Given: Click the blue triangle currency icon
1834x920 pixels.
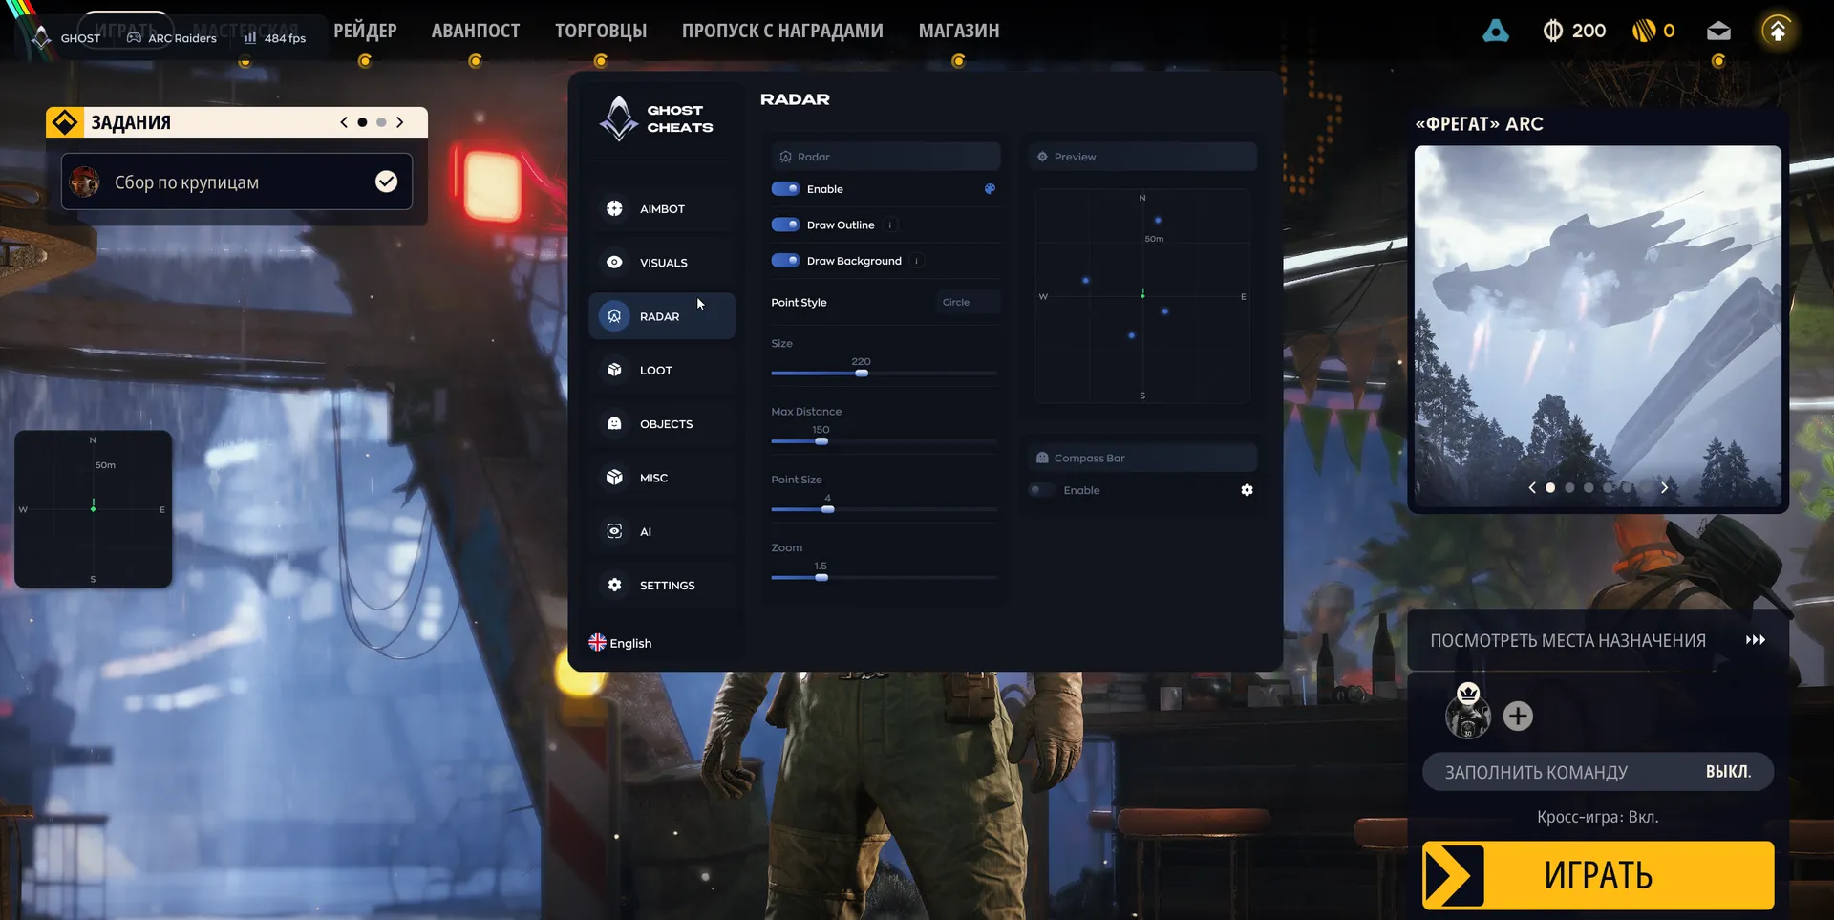Looking at the screenshot, I should tap(1496, 31).
